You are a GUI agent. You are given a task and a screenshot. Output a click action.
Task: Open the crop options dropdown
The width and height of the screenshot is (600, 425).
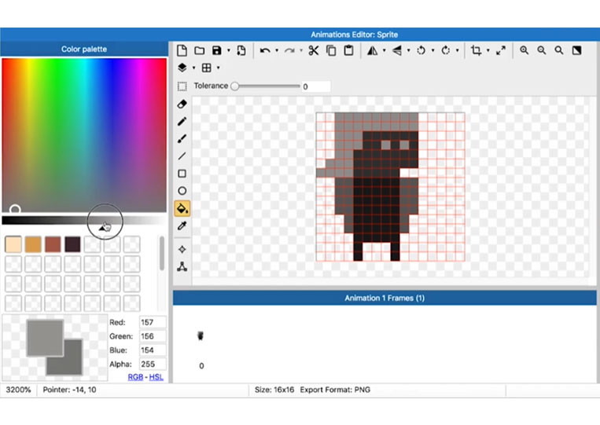tap(488, 50)
